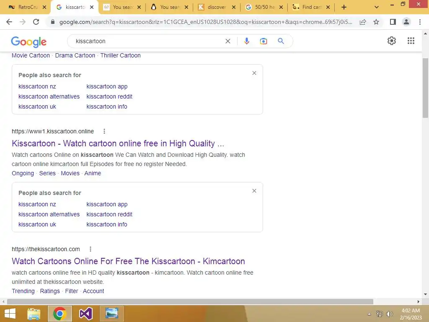Close the first People also search for box
This screenshot has height=322, width=429.
[x=254, y=73]
